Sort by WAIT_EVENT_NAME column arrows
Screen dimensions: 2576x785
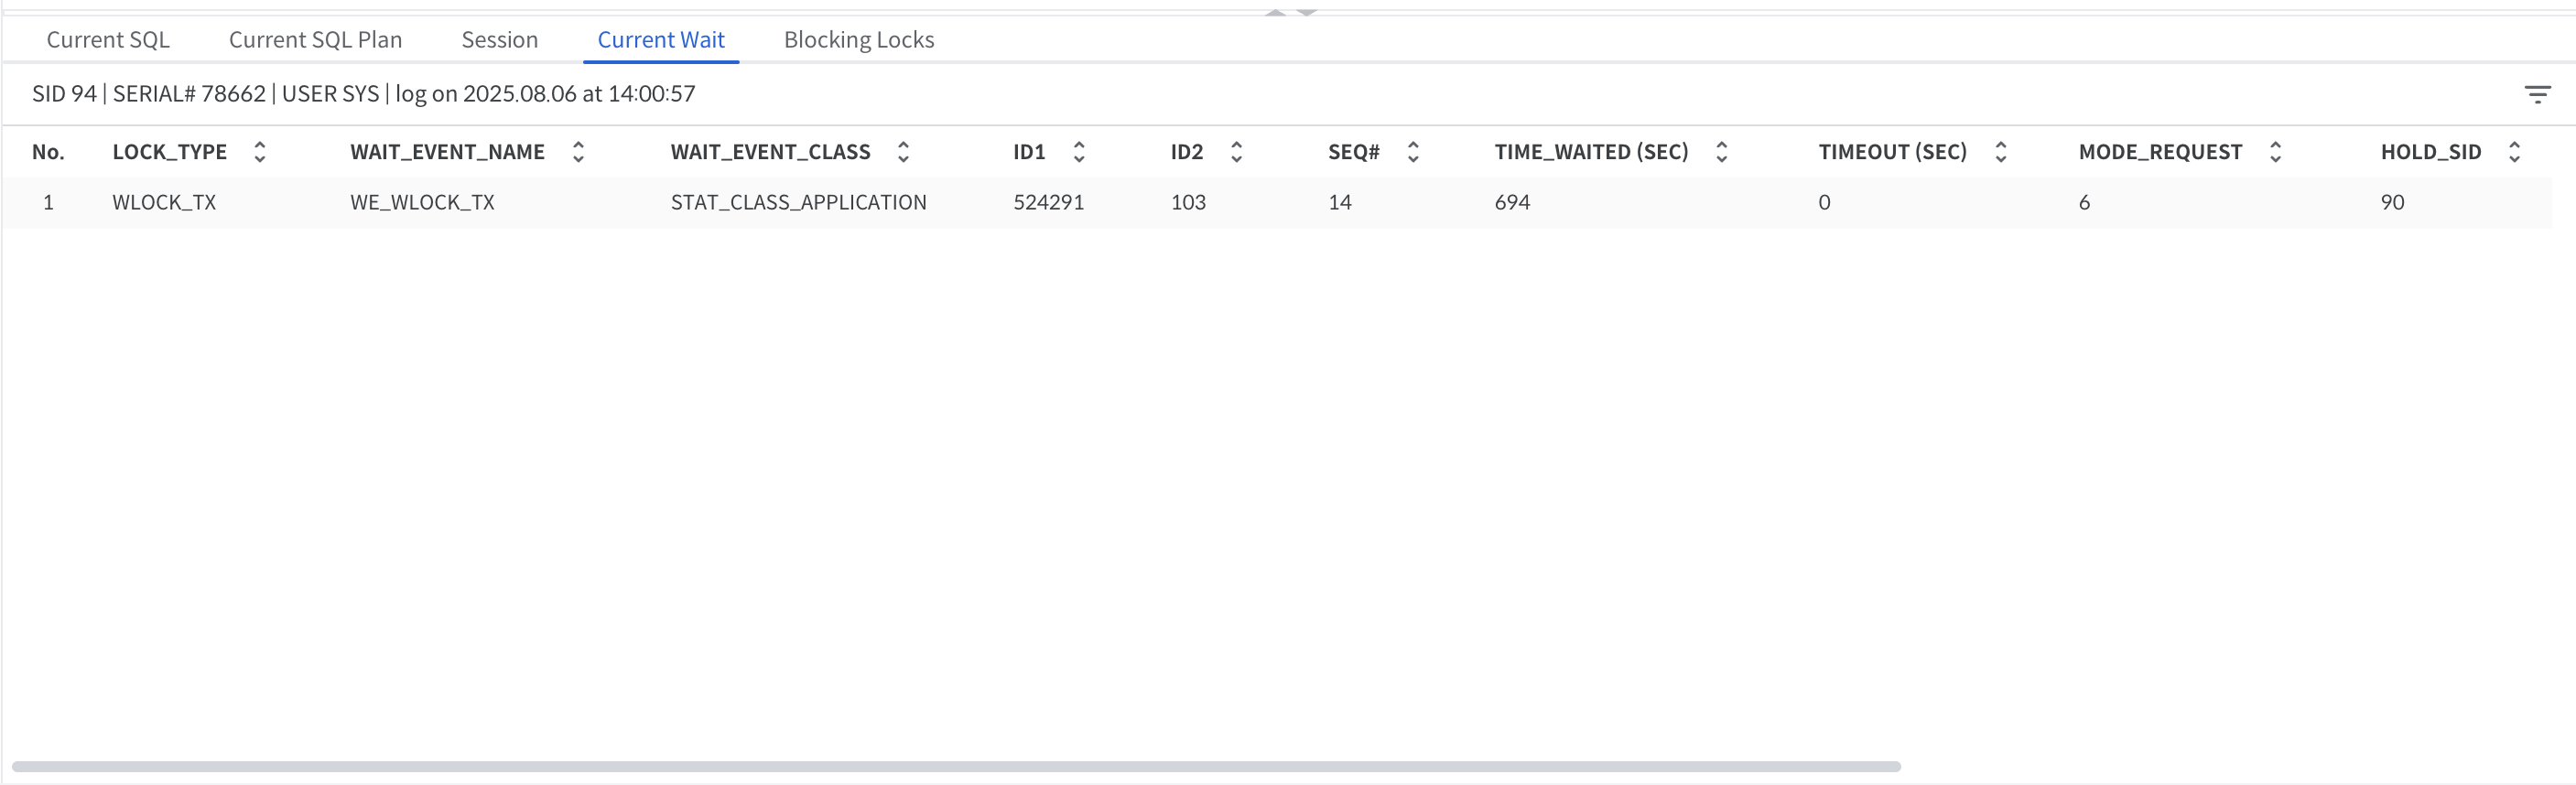[578, 152]
